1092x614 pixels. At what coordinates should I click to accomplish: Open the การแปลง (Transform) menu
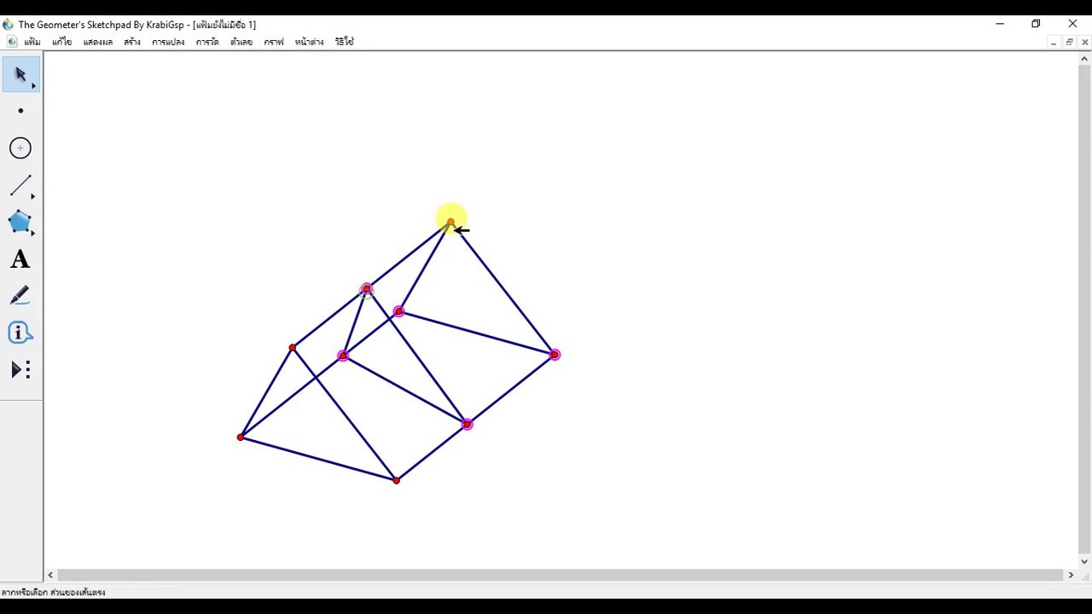(x=168, y=42)
